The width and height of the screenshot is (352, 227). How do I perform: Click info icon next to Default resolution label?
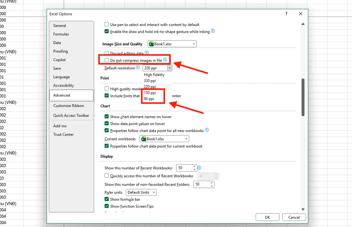[x=138, y=68]
